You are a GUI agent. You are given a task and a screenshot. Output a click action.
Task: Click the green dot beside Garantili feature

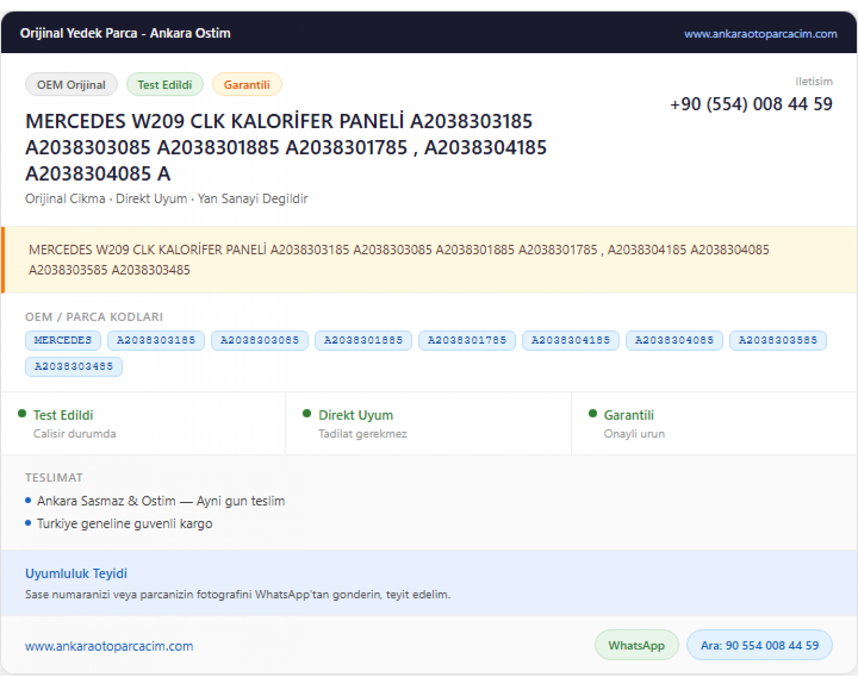pyautogui.click(x=593, y=413)
